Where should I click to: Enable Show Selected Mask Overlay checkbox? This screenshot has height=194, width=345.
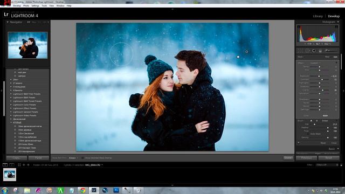coord(82,158)
